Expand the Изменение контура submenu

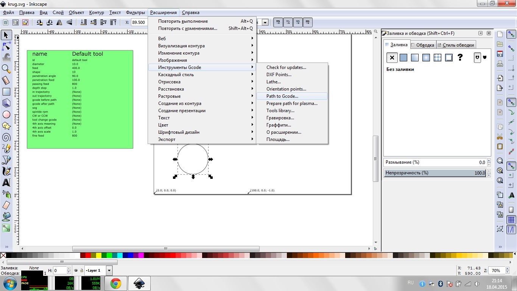pyautogui.click(x=202, y=53)
